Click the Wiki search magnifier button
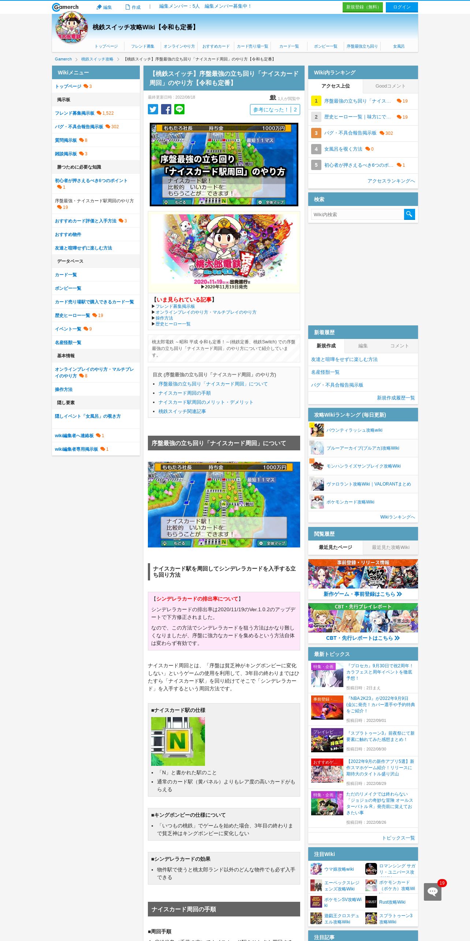The width and height of the screenshot is (470, 941). pos(409,214)
